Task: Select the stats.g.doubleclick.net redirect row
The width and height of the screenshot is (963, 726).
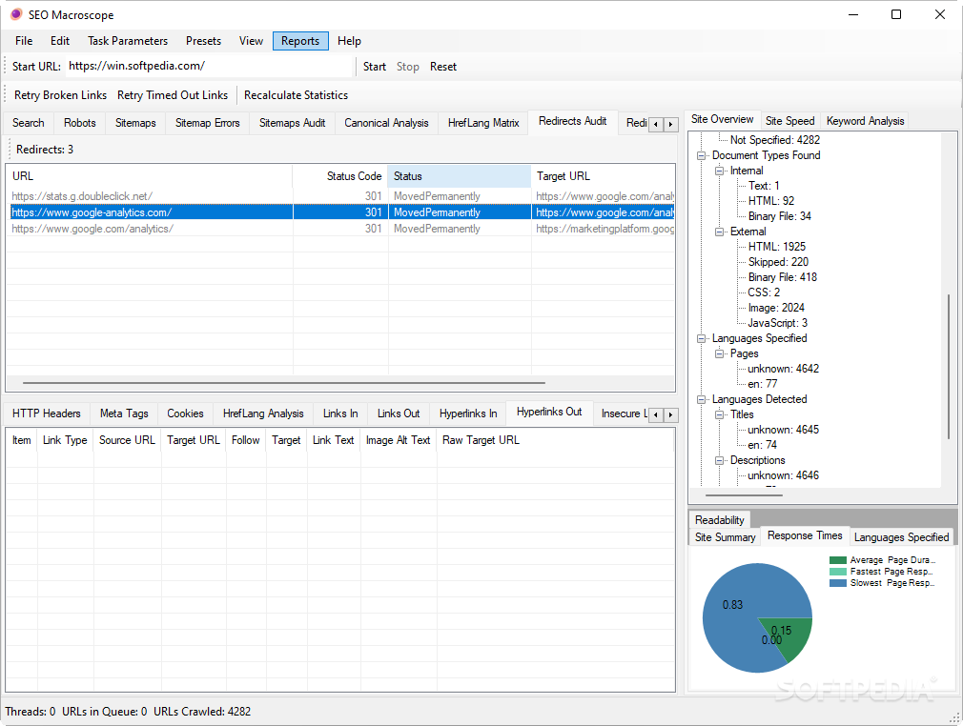Action: click(x=340, y=196)
